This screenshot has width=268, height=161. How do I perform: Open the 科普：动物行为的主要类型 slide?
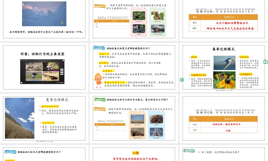[x=44, y=67]
